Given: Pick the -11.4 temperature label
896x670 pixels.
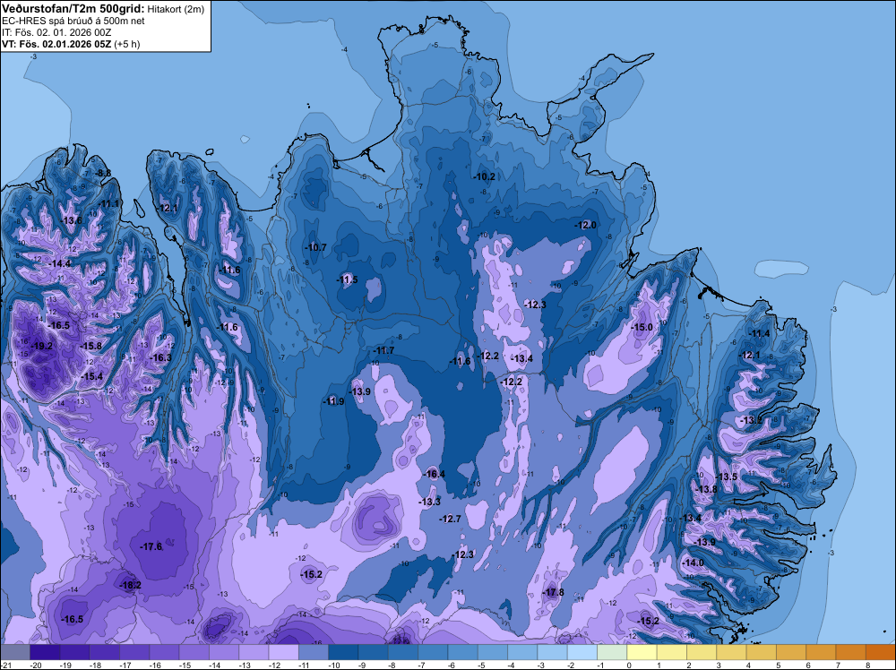Looking at the screenshot, I should pos(759,333).
